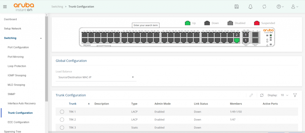The image size is (305, 133).
Task: Save configuration with the floppy disk icon
Action: click(x=236, y=7)
